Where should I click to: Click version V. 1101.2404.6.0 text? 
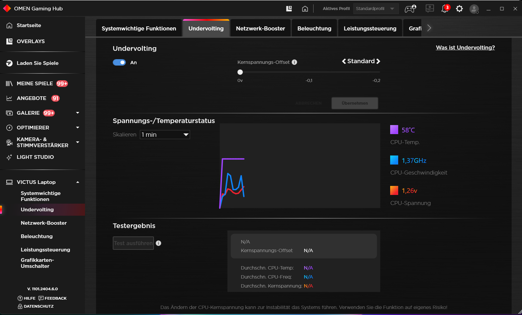42,289
